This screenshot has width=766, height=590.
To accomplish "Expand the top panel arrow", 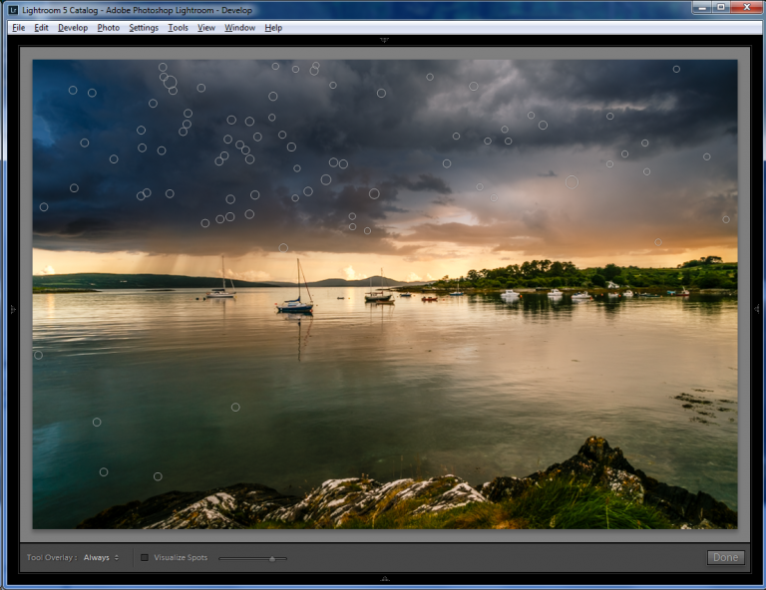I will (x=384, y=40).
